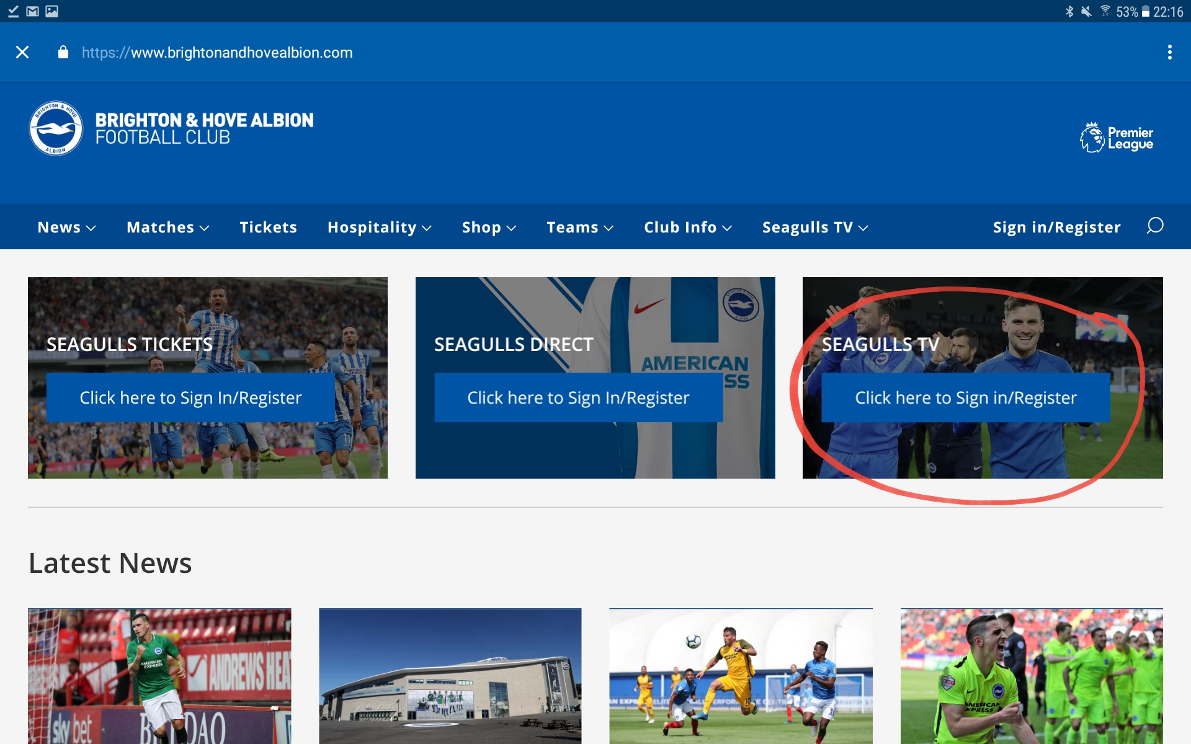Open the Tickets menu item
The image size is (1191, 744).
point(268,228)
